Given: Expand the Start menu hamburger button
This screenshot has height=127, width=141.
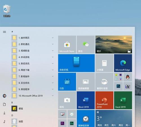Looking at the screenshot, I should click(x=5, y=32).
